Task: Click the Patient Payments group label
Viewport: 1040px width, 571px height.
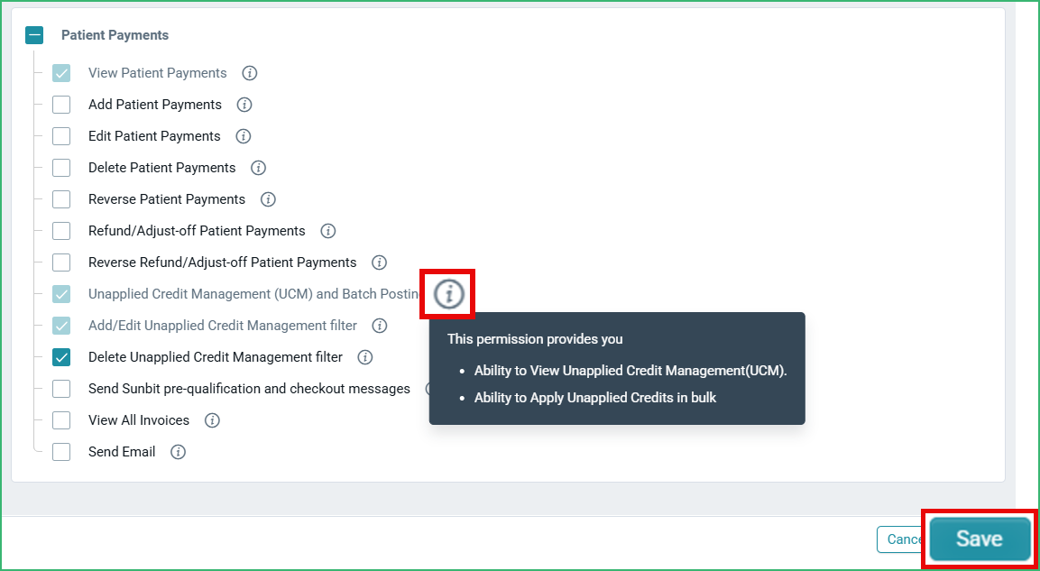Action: coord(115,35)
